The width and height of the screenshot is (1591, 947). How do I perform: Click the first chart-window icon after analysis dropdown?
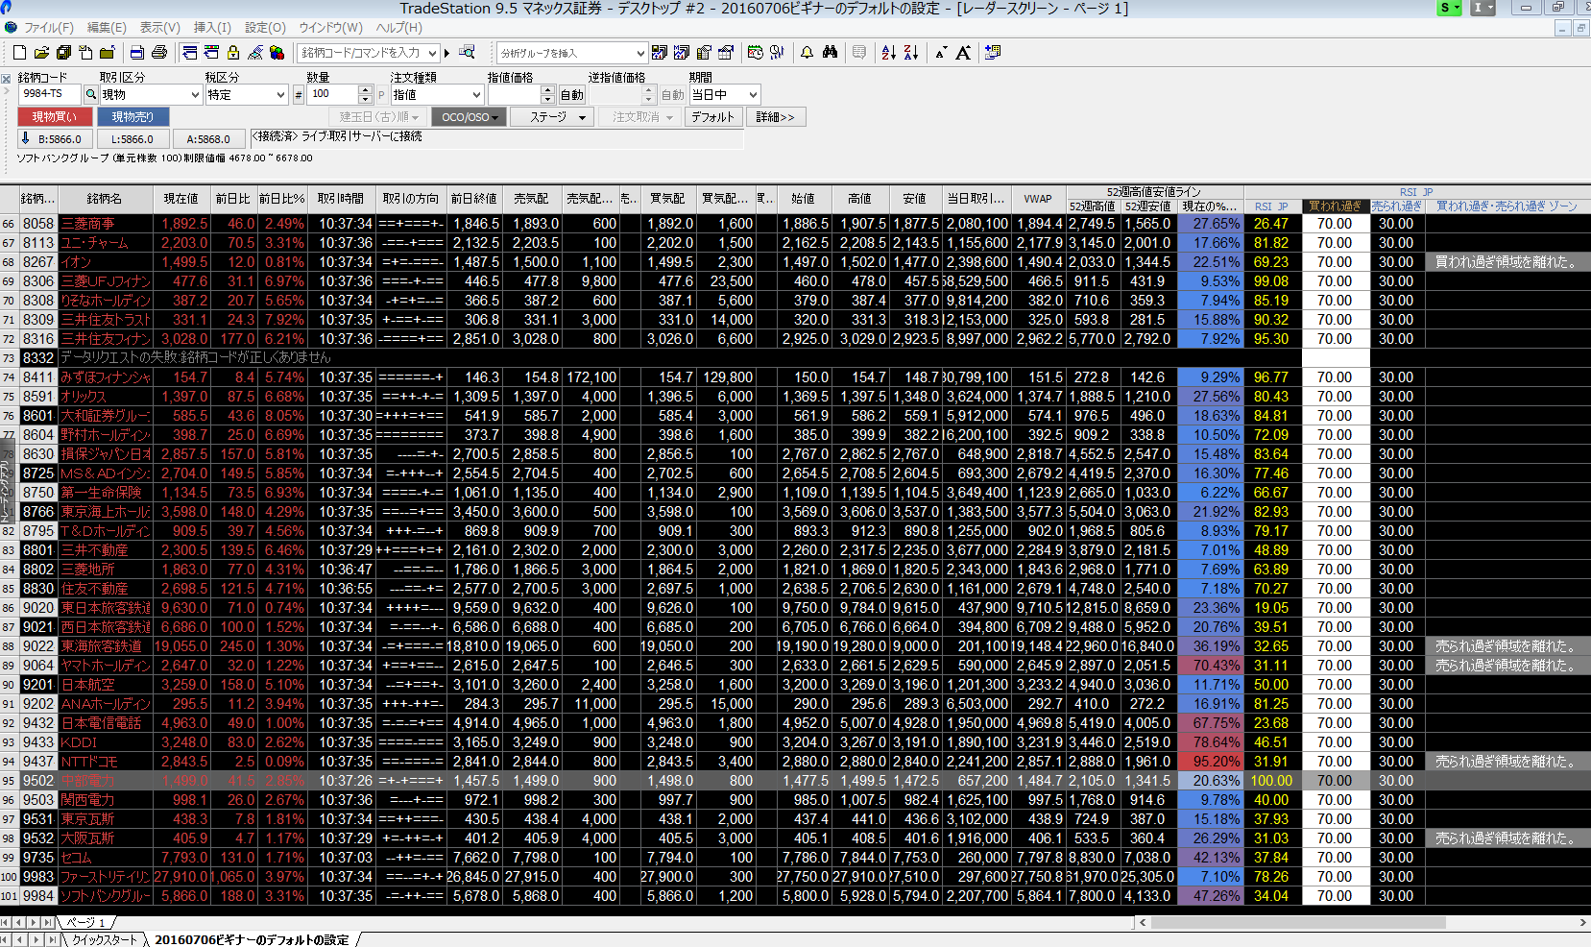pyautogui.click(x=660, y=52)
